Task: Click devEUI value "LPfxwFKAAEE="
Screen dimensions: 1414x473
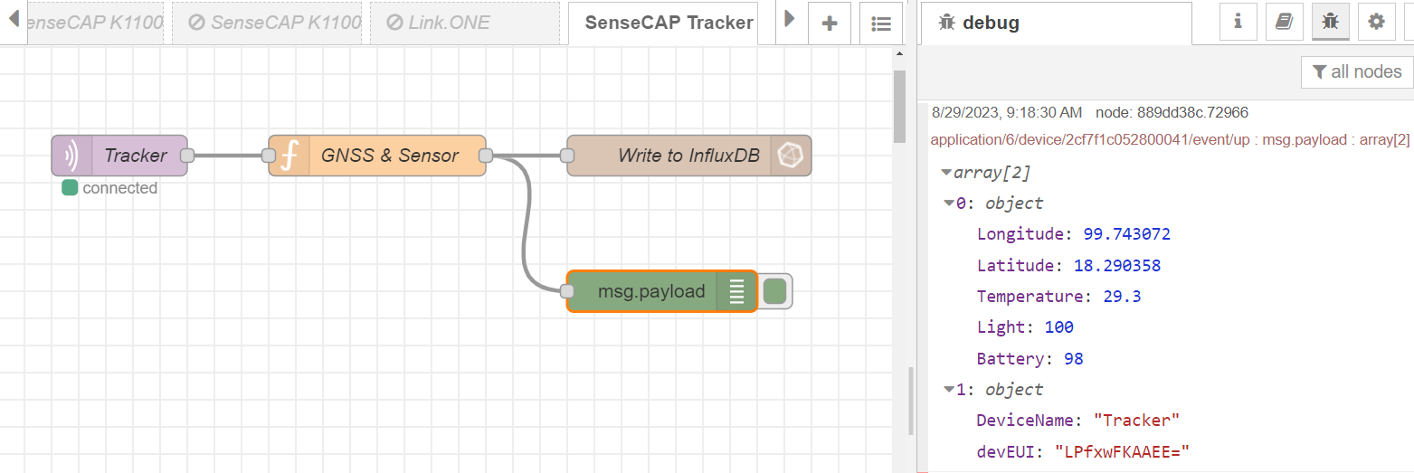Action: click(1122, 451)
